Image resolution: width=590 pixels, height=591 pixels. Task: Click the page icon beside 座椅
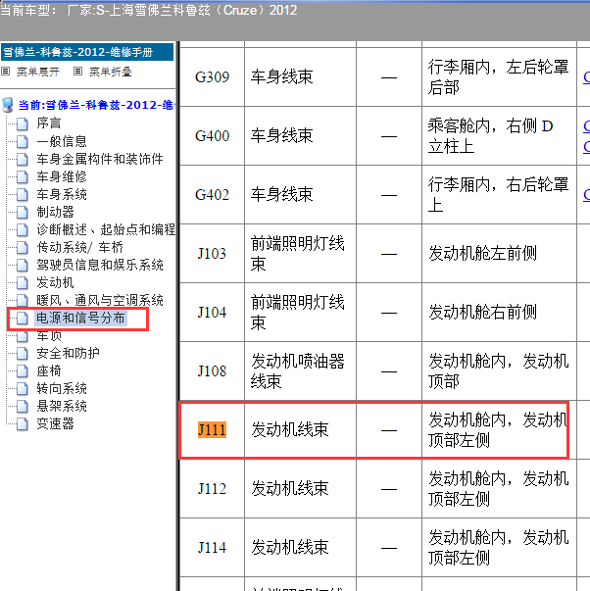(x=23, y=371)
